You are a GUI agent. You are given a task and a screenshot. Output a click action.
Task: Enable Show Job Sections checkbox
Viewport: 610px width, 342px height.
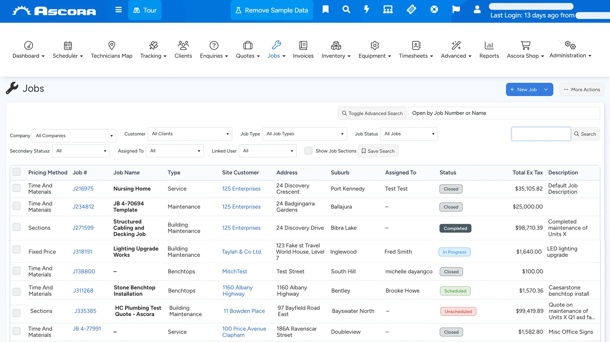point(308,151)
